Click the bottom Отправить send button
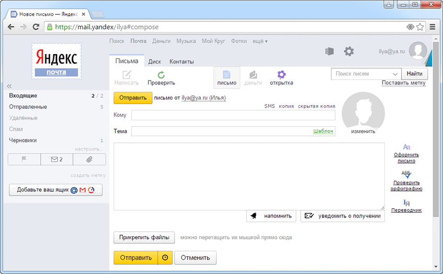The height and width of the screenshot is (274, 443). pyautogui.click(x=136, y=258)
